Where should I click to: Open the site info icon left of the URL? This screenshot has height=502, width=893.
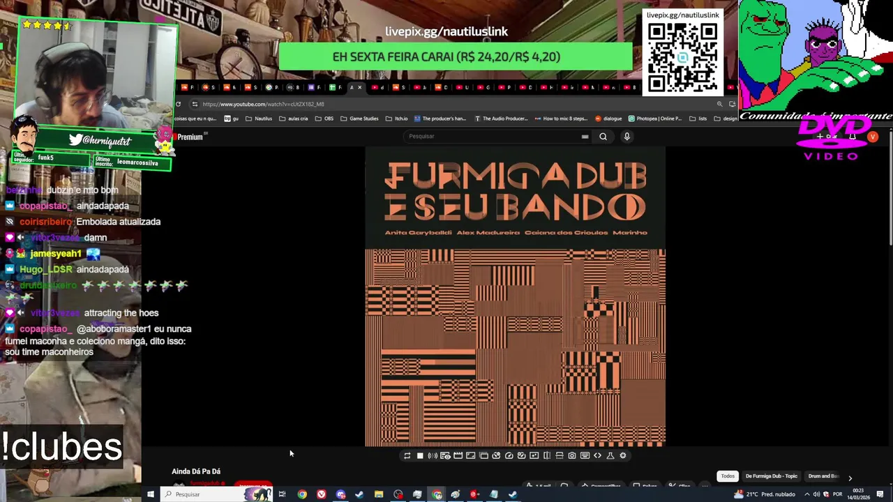[x=195, y=104]
